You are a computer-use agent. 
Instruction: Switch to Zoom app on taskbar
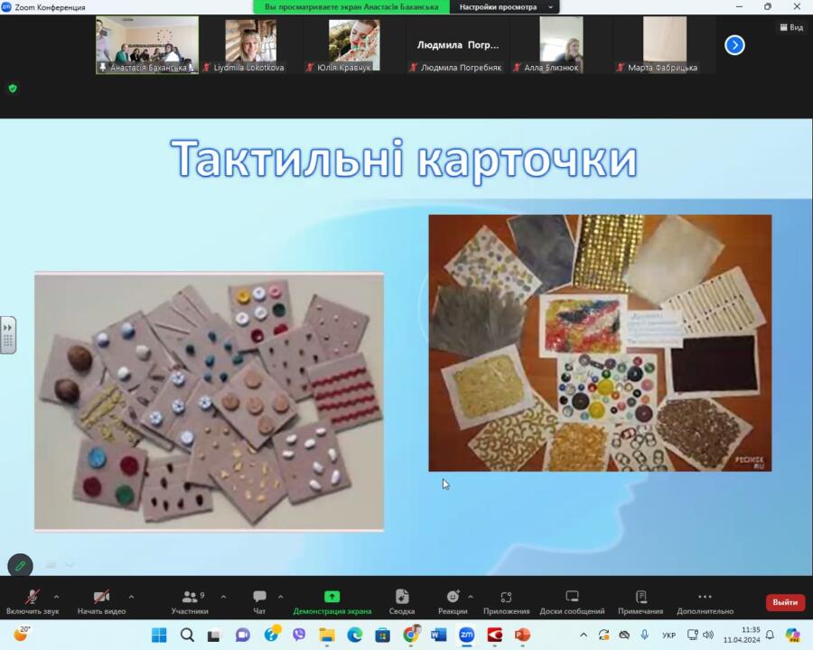coord(467,635)
